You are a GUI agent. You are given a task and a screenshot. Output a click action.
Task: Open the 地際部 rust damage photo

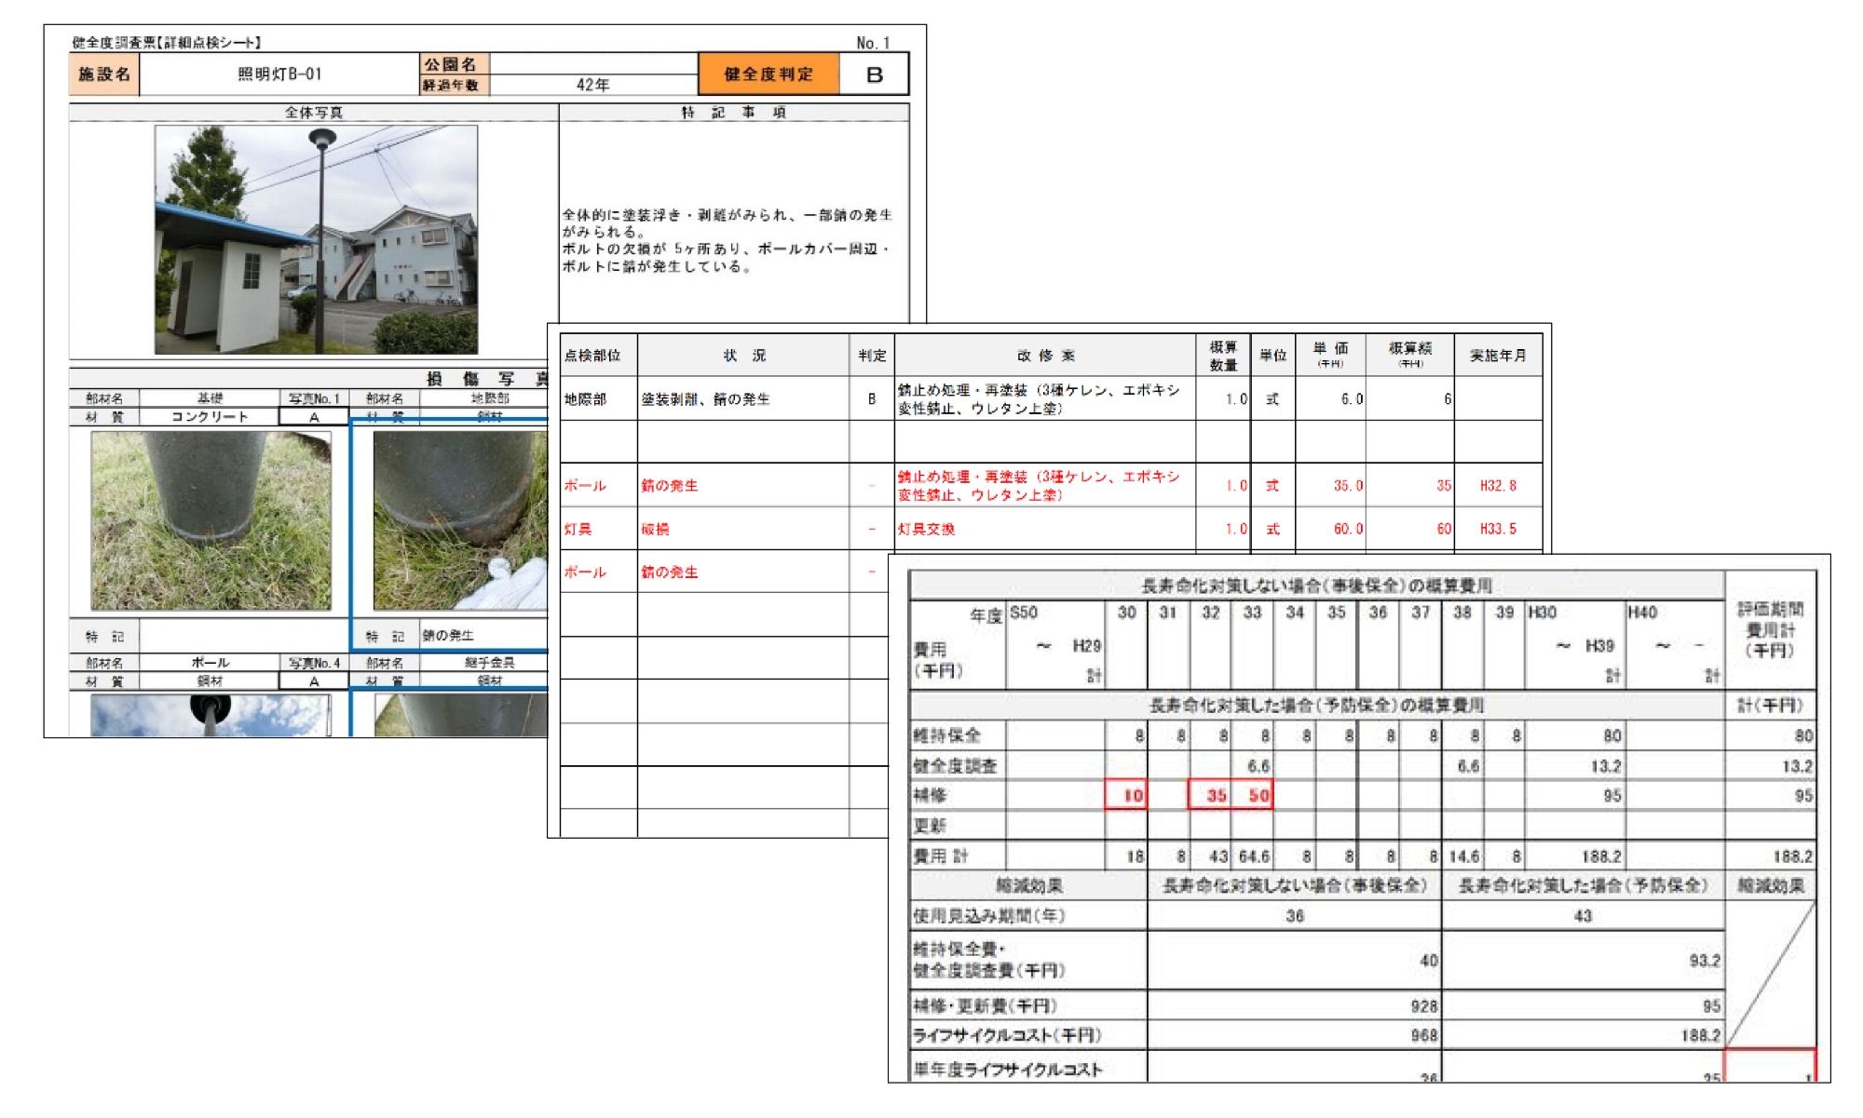[460, 520]
